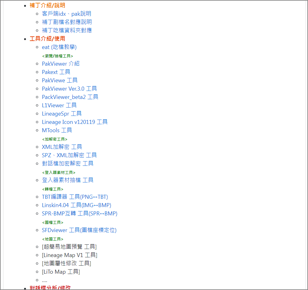Open PackViewer_beta2 工具 link
Viewport: 308px width, 290px height.
tap(70, 97)
